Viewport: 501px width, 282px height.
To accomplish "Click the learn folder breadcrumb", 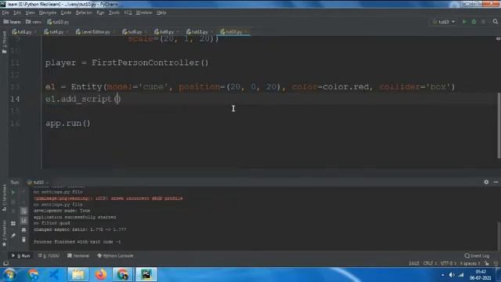I will (13, 22).
